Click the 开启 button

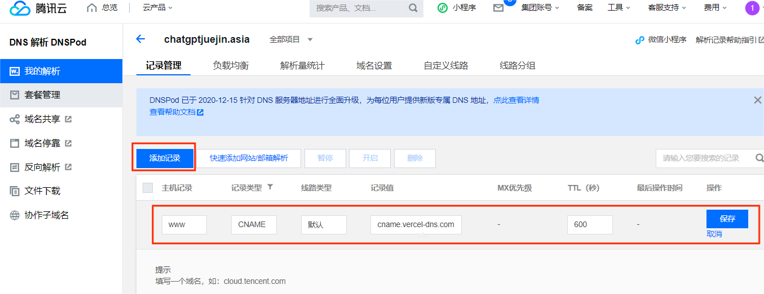[x=370, y=158]
